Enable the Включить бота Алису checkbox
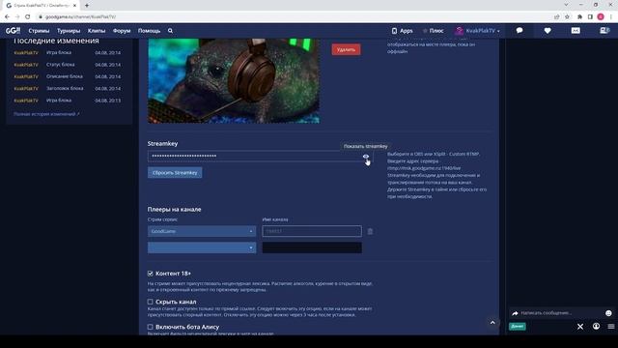The image size is (618, 348). (x=151, y=327)
